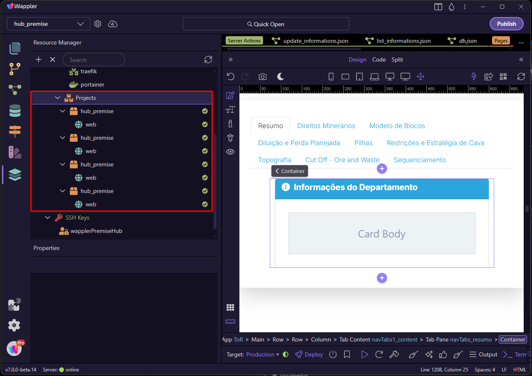The width and height of the screenshot is (532, 376).
Task: Toggle dark mode moon icon
Action: click(281, 77)
